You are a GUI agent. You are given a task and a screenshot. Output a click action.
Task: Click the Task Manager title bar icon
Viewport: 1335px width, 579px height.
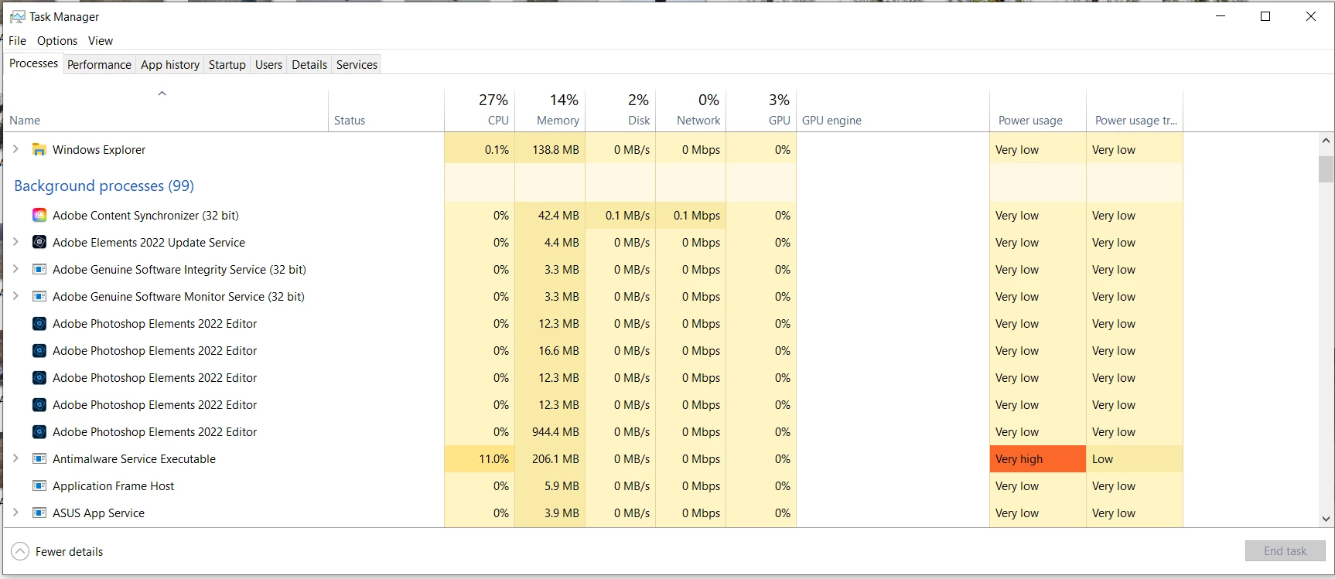(x=17, y=16)
